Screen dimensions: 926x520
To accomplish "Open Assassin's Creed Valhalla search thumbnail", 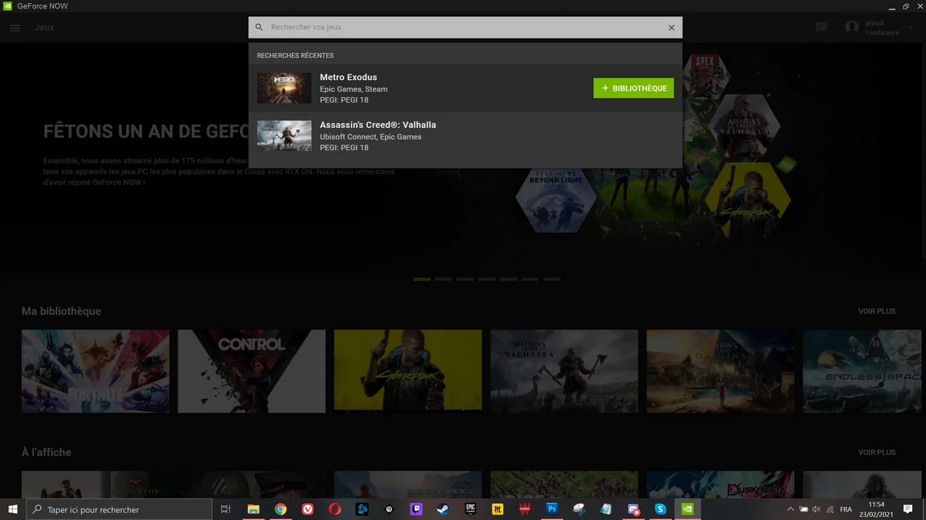I will [284, 136].
